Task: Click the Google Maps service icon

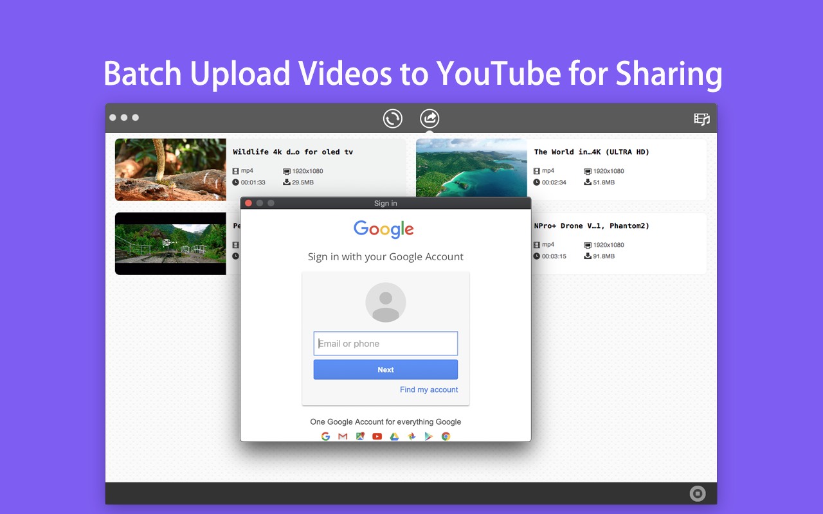Action: [360, 436]
